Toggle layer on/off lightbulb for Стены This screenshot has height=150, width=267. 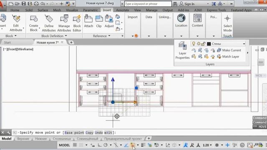(x=194, y=44)
